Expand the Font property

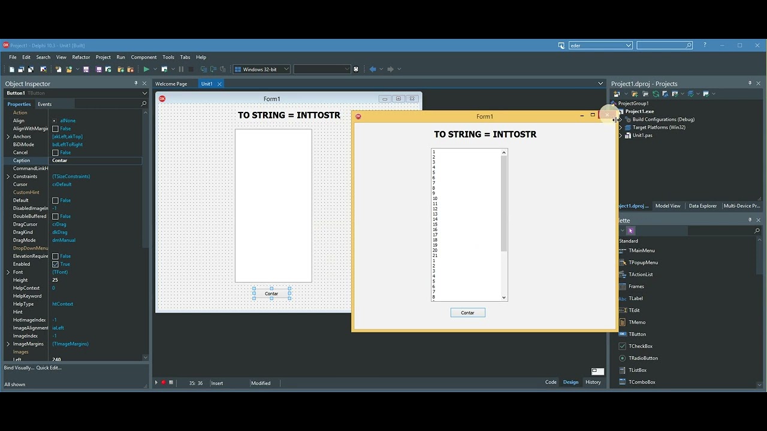coord(8,272)
